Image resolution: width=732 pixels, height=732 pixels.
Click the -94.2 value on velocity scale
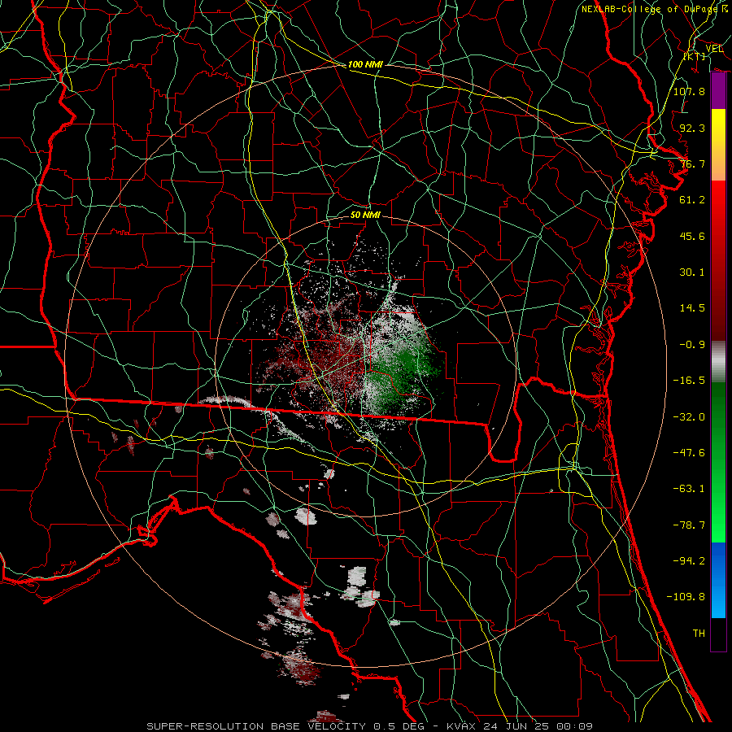click(x=689, y=561)
